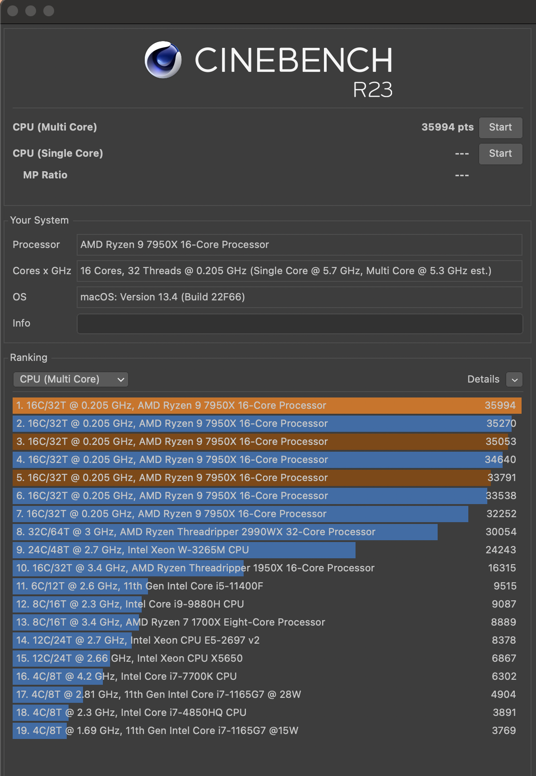Viewport: 536px width, 776px height.
Task: Click the 35994 pts multi core score
Action: pos(448,127)
